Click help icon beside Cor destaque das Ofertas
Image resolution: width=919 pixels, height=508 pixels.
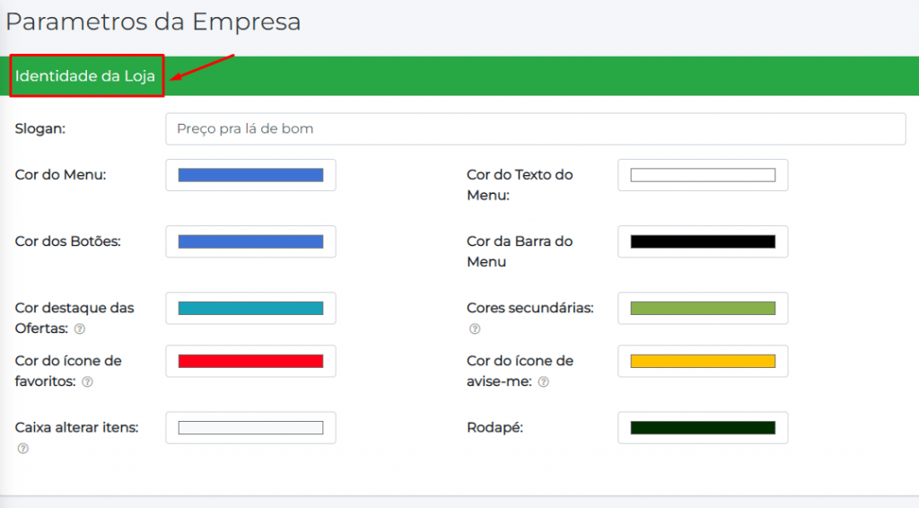coord(80,329)
